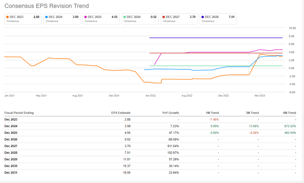Click the Dec 2022 x-axis label
Viewport: 304px width, 183px height.
click(x=223, y=96)
